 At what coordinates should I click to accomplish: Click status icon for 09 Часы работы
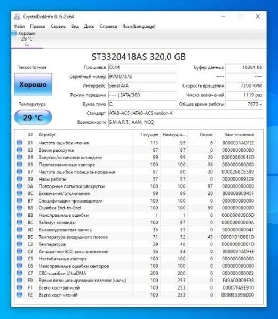19,179
